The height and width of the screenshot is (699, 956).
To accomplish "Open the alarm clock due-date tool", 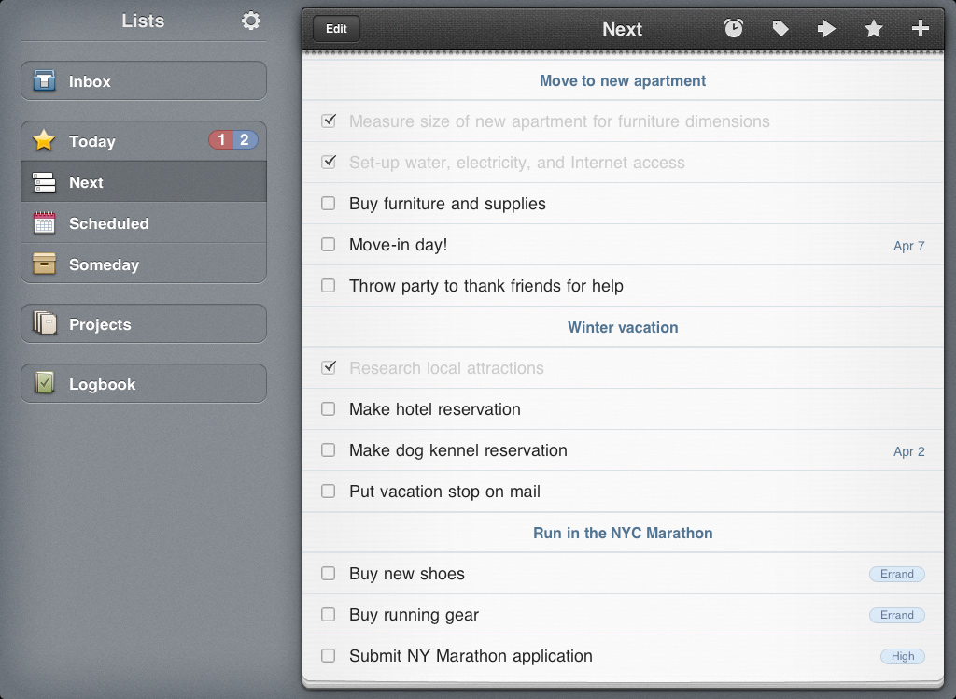I will 734,28.
